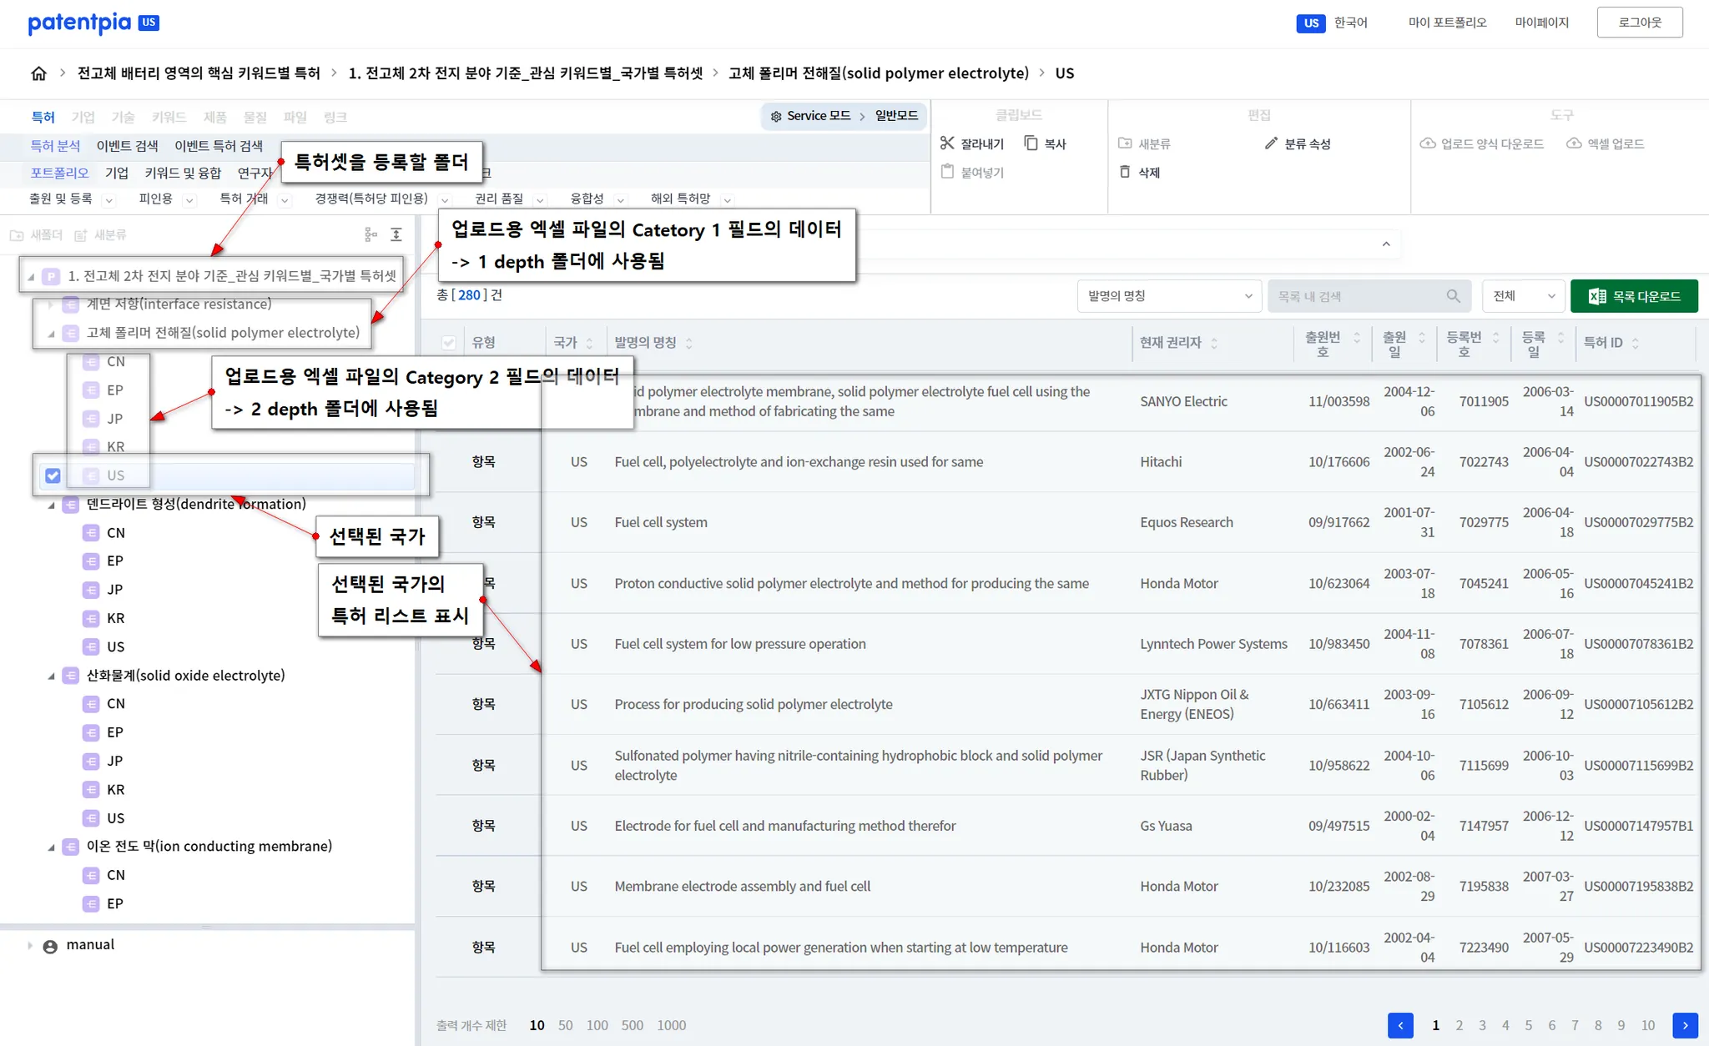
Task: Collapse the 덴드라이트 형성 folder node
Action: 52,505
